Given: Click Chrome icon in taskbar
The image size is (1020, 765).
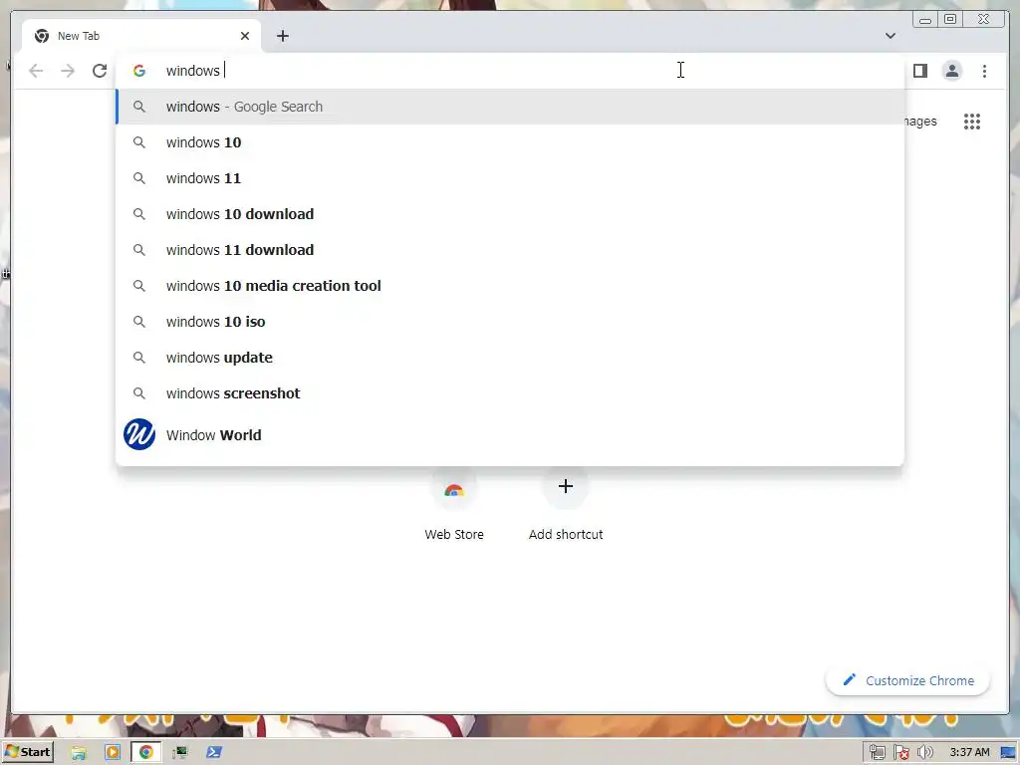Looking at the screenshot, I should pyautogui.click(x=146, y=753).
